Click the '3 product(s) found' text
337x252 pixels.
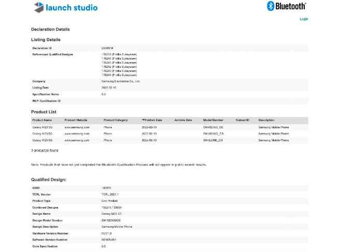(45, 151)
